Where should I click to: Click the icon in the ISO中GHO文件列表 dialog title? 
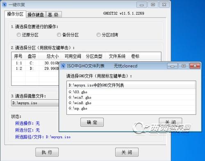point(63,66)
